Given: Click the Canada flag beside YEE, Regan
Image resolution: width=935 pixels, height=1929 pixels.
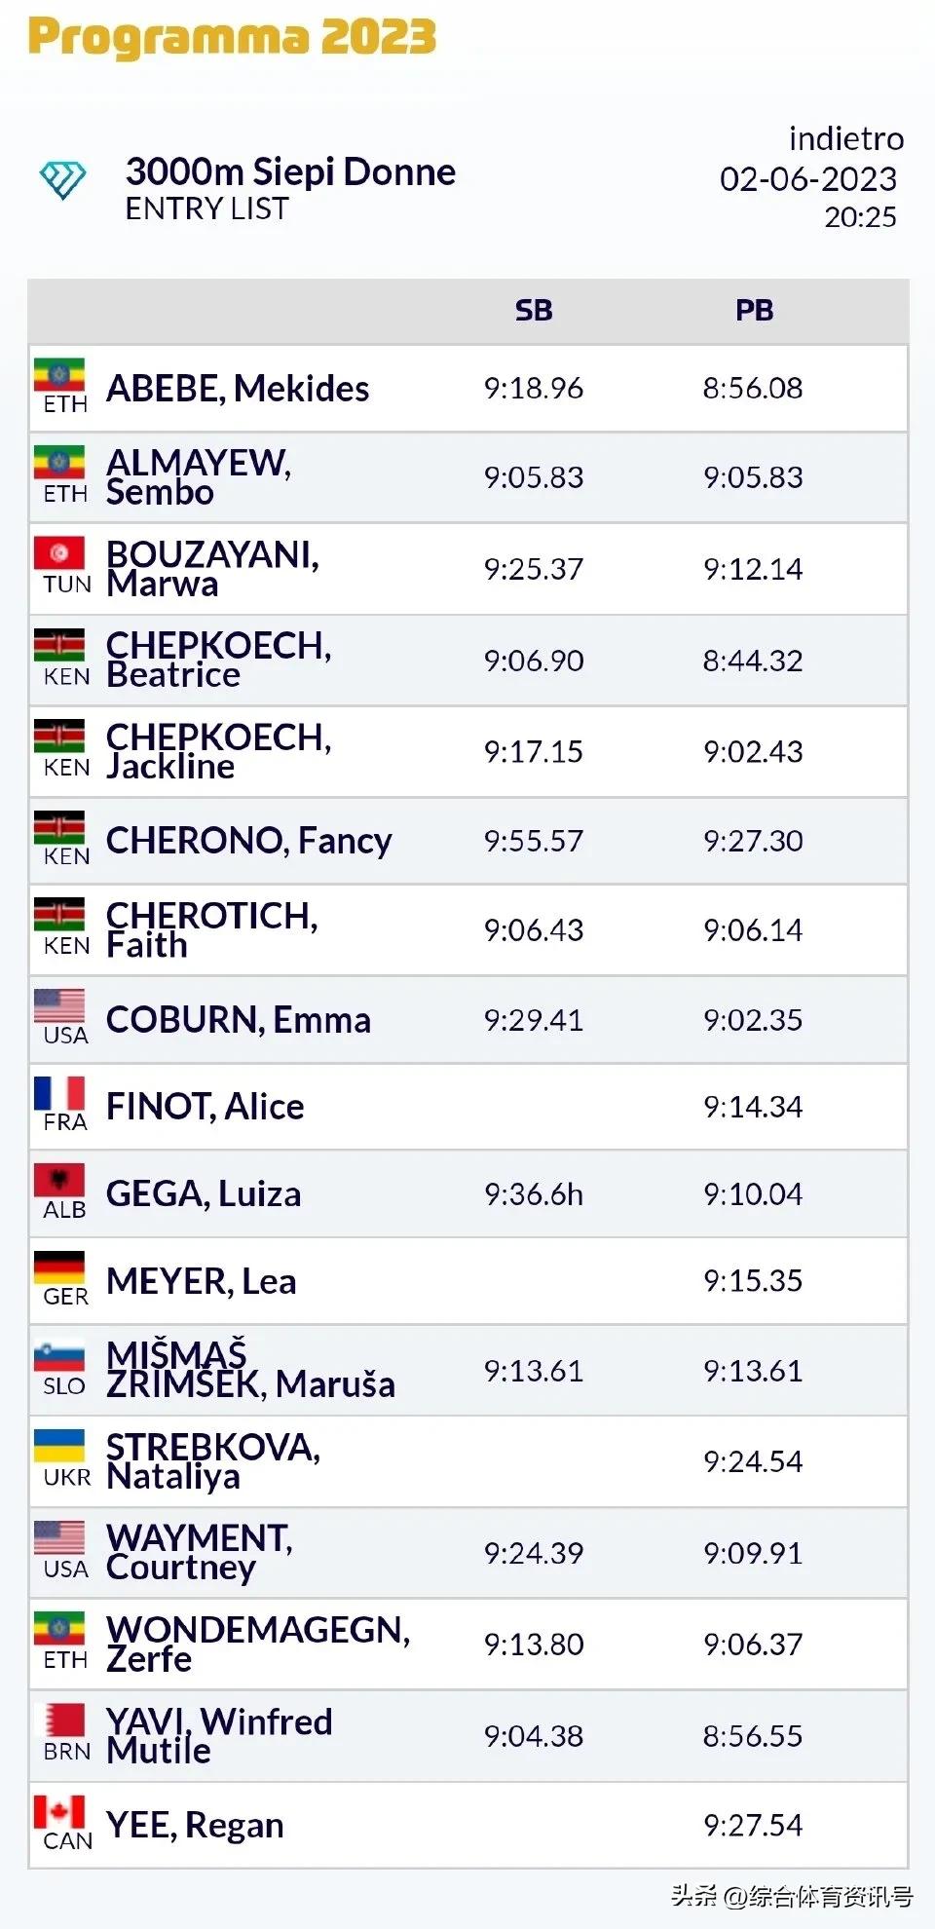Looking at the screenshot, I should [59, 1812].
